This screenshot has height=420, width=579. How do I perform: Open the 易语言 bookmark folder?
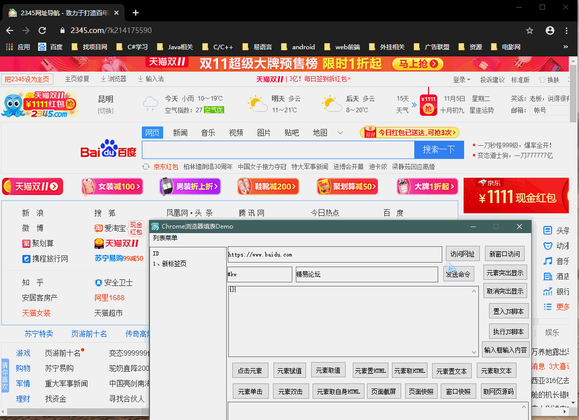(257, 47)
